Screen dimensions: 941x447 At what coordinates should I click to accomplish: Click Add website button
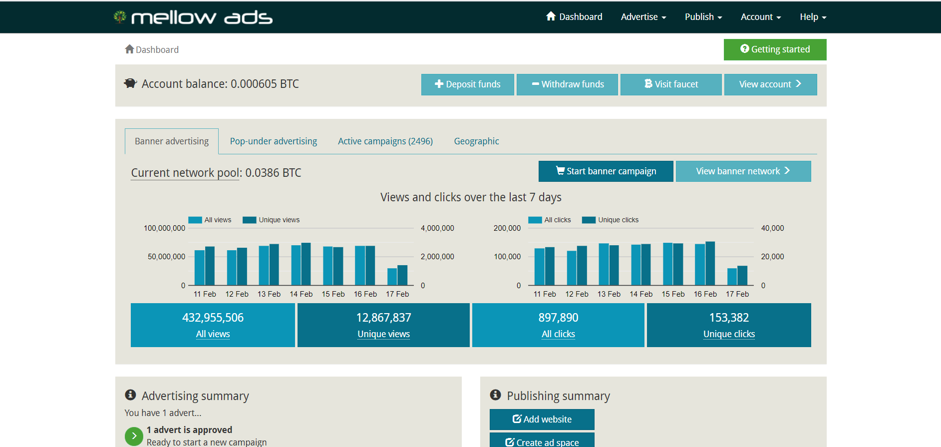(x=542, y=420)
